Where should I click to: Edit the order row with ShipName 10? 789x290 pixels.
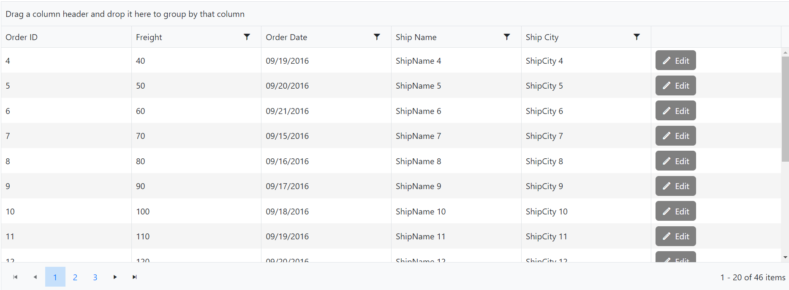click(x=675, y=211)
